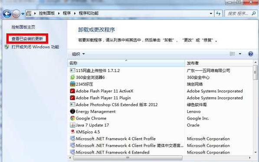This screenshot has width=259, height=162.
Task: Open the 组织 dropdown menu
Action: click(78, 54)
